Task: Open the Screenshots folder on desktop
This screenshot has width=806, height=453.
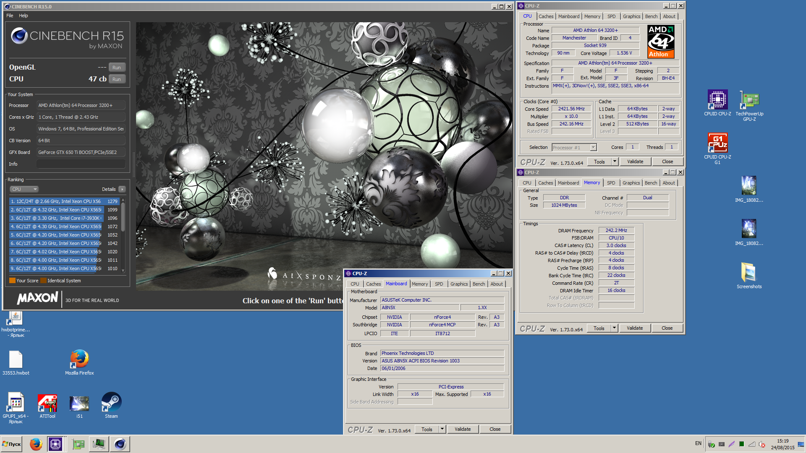Action: [x=749, y=276]
